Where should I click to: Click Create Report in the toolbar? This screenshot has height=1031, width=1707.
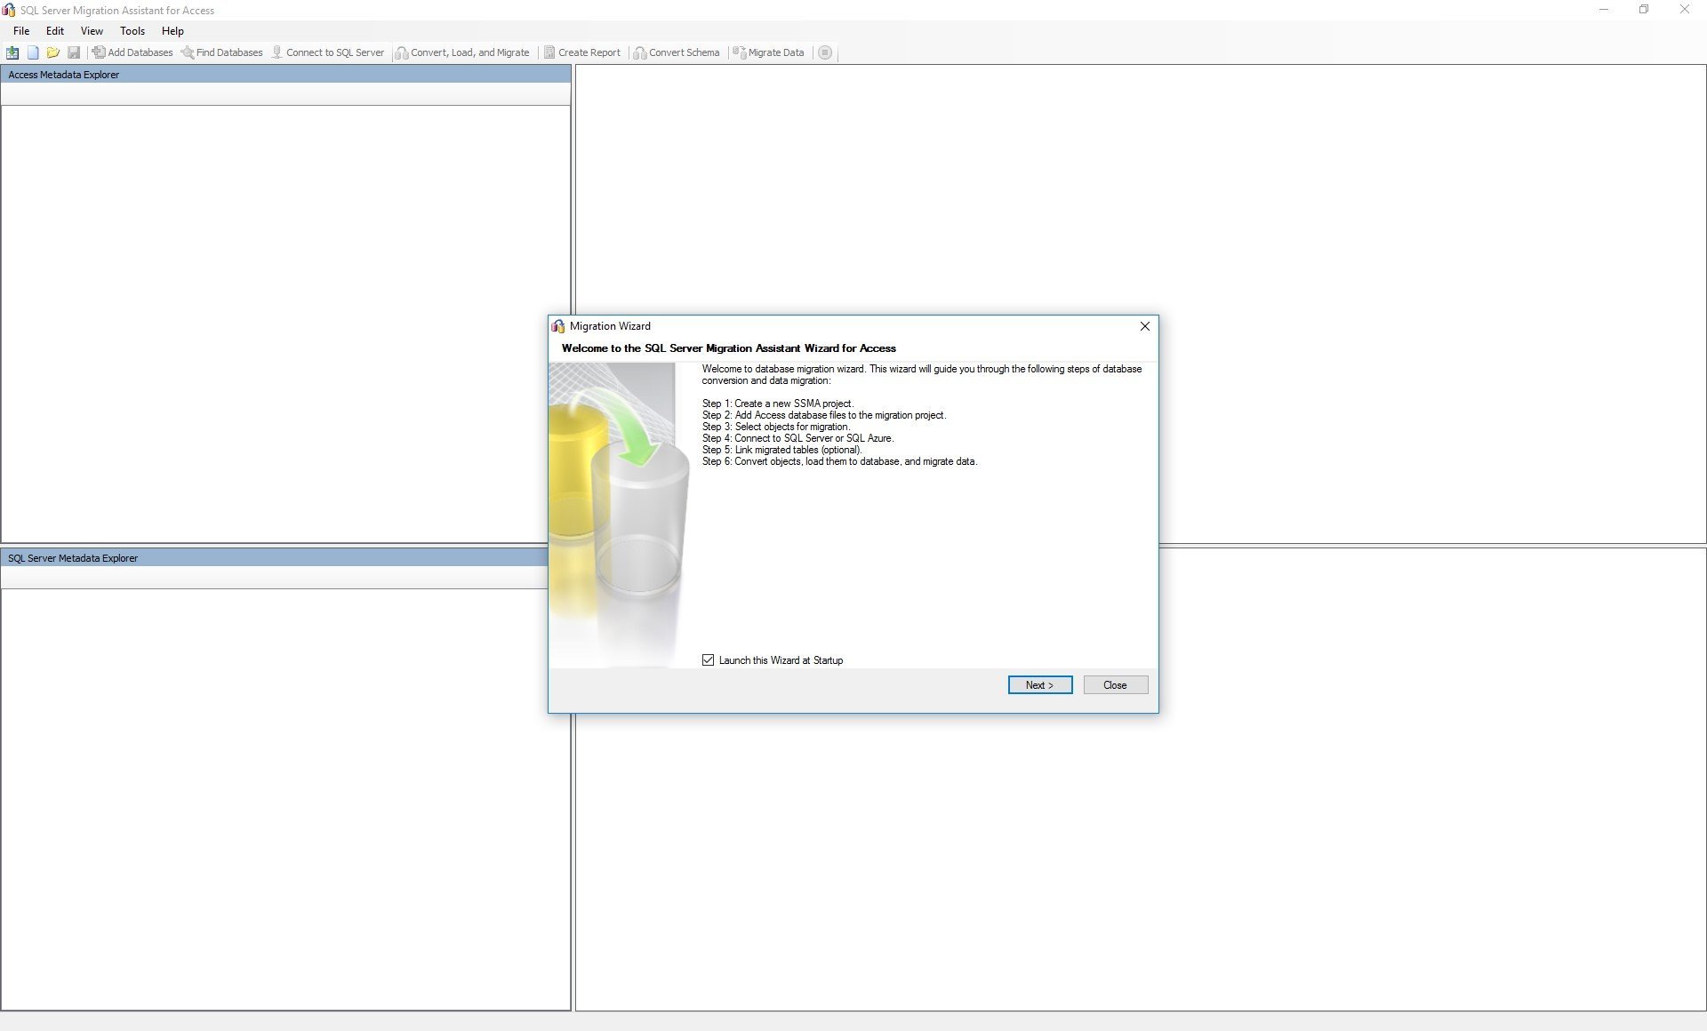[x=582, y=52]
